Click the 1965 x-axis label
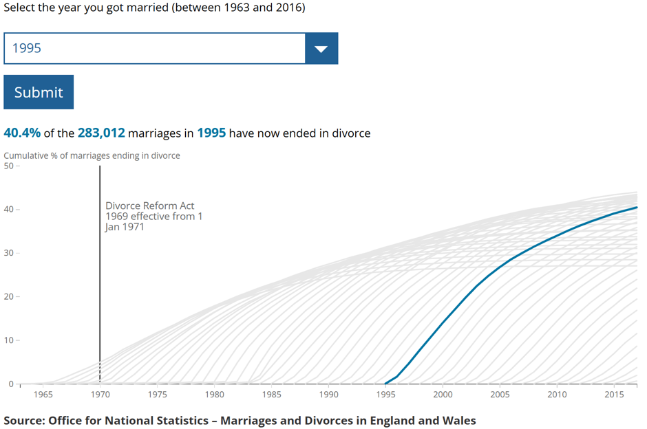Viewport: 647px width, 429px height. tap(43, 395)
